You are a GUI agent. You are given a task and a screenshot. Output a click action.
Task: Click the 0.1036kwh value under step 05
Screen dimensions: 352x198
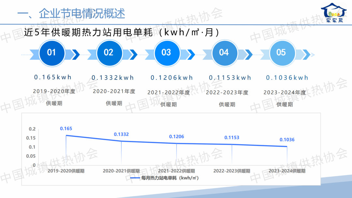(287, 78)
